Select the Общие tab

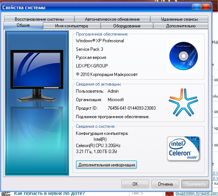click(x=23, y=25)
